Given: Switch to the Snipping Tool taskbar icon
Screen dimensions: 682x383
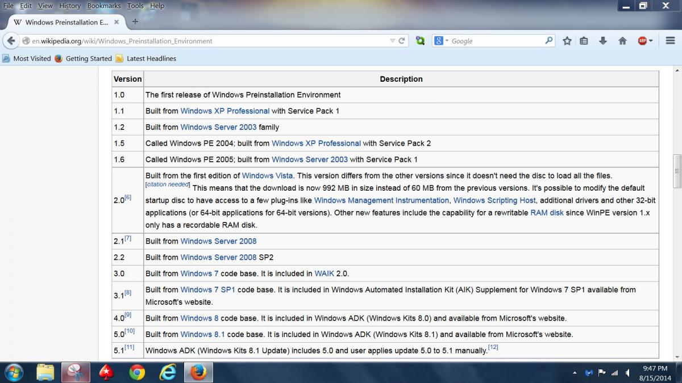Looking at the screenshot, I should click(x=76, y=372).
